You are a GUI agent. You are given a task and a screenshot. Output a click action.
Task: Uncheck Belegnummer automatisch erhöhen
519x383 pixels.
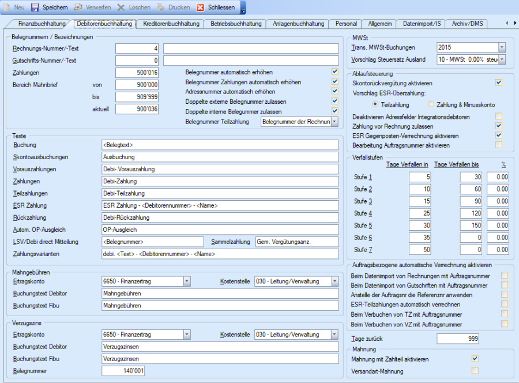[x=334, y=72]
